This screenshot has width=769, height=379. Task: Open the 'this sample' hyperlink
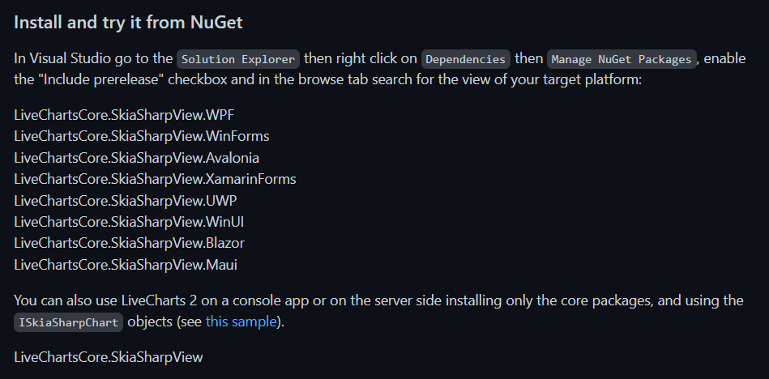pyautogui.click(x=241, y=322)
